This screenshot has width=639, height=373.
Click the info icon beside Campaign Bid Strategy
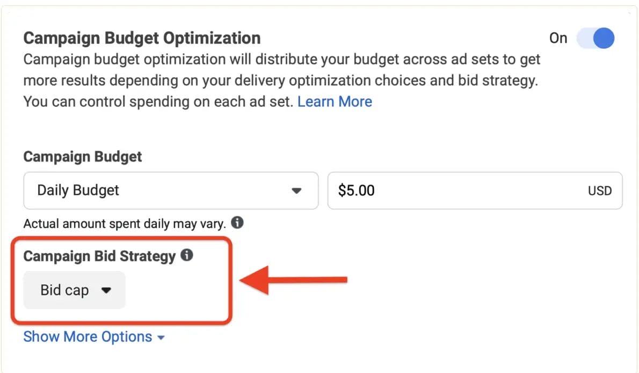(186, 256)
